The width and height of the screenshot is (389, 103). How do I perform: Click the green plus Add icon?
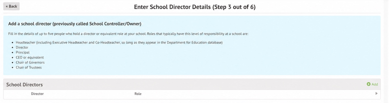(x=368, y=84)
